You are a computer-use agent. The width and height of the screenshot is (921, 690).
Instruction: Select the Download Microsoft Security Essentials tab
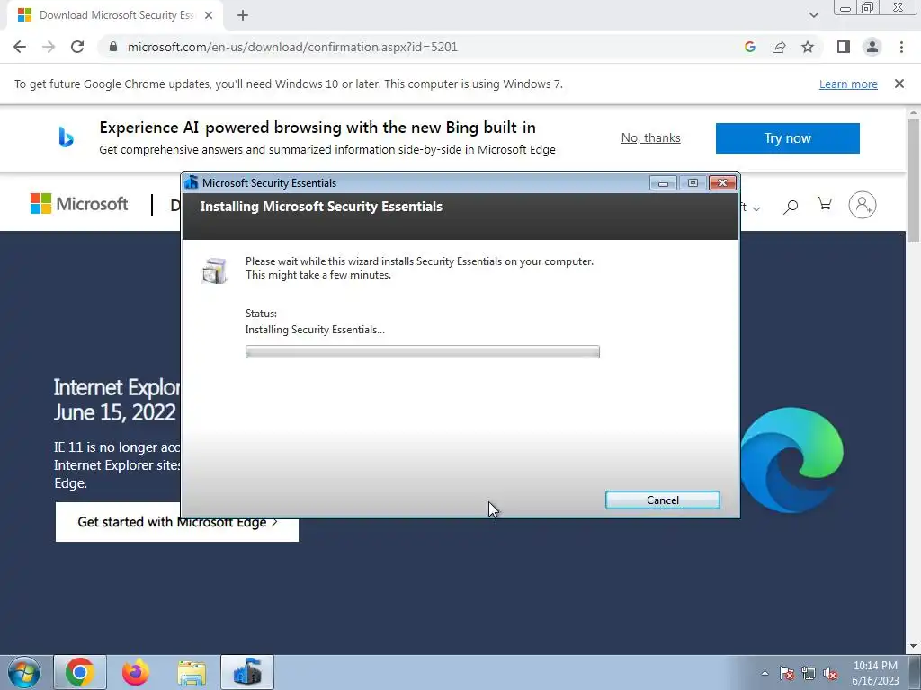click(115, 15)
